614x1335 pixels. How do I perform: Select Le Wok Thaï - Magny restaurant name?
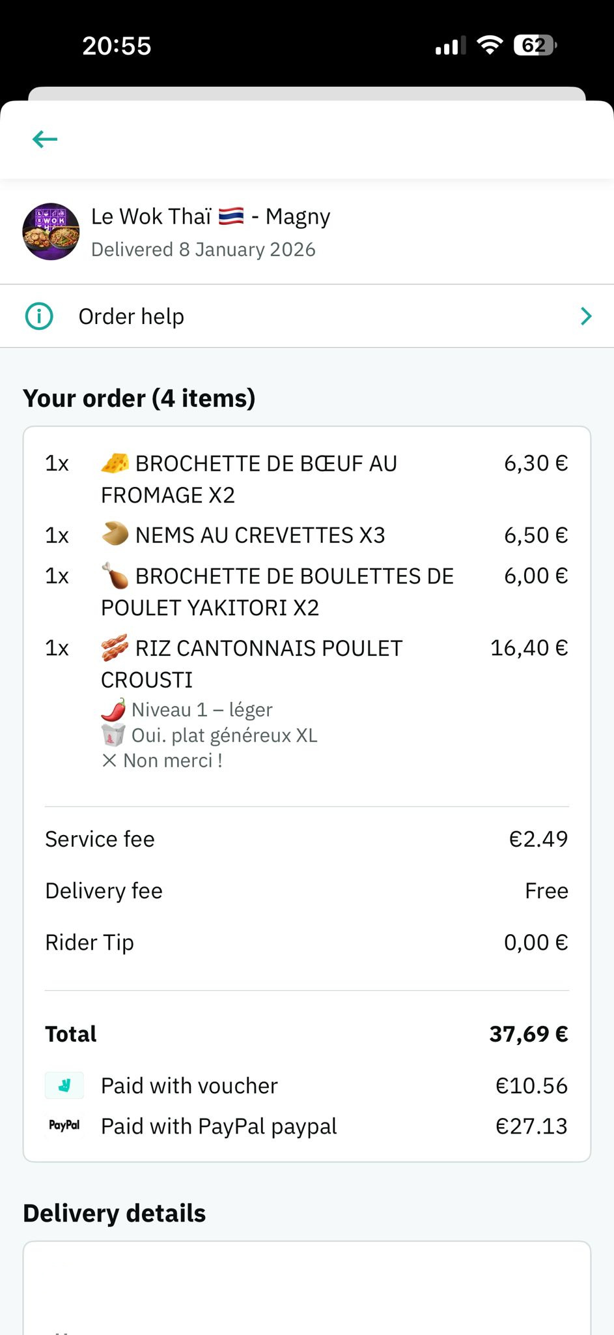tap(210, 216)
